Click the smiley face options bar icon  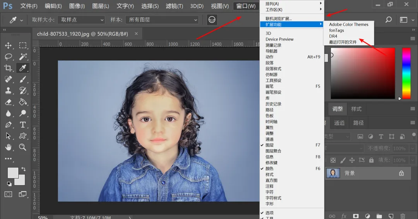(x=212, y=20)
